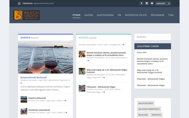Click author Kiss Sándor under Balatonfüredi Borhetek
Screen dimensions: 189x118
pyautogui.click(x=33, y=80)
